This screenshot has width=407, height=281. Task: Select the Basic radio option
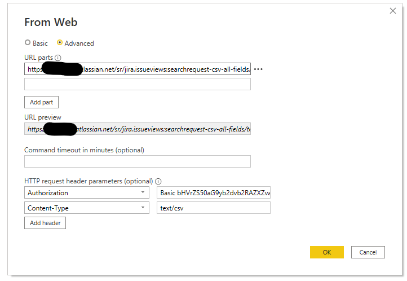(28, 42)
